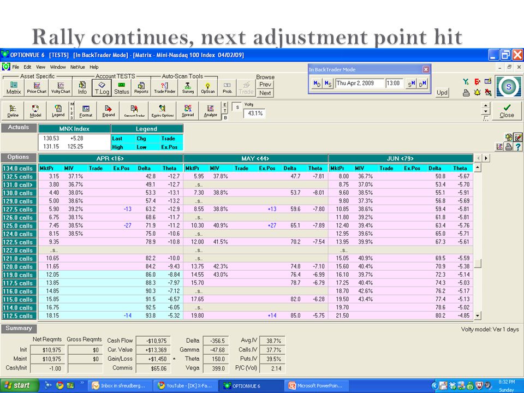Click the green checkmark Close button
524x393 pixels.
[507, 111]
